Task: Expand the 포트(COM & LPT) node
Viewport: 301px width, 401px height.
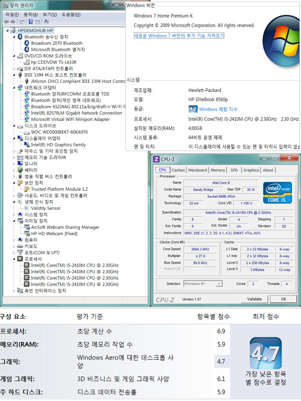Action: [x=15, y=252]
